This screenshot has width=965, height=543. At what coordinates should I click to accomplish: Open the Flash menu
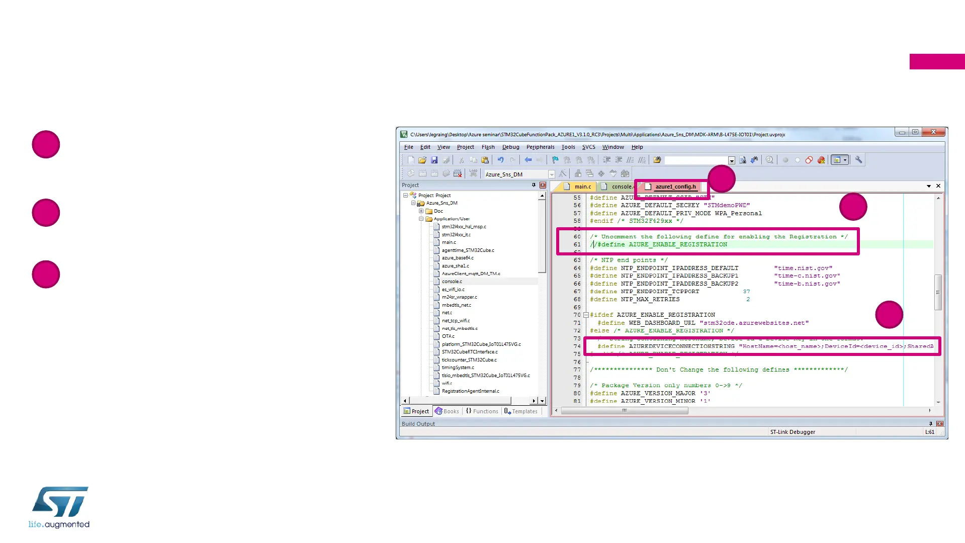click(x=488, y=147)
